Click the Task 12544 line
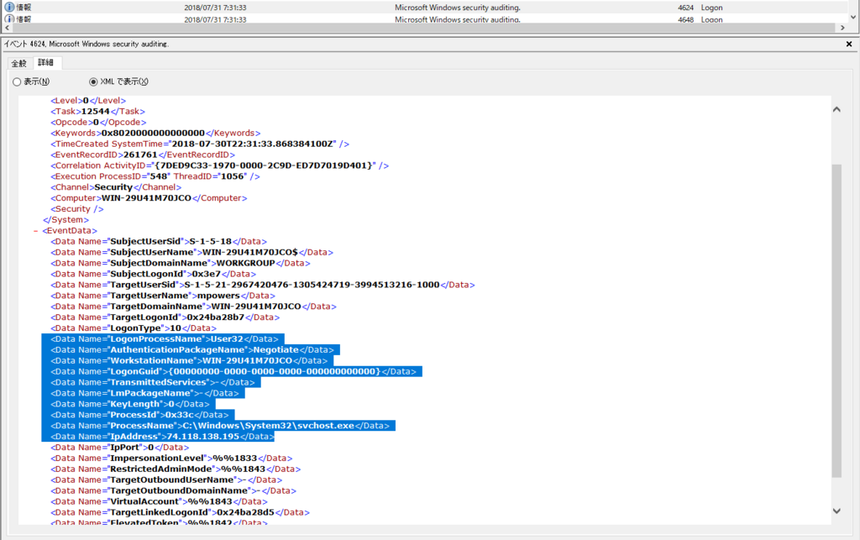Screen dimensions: 860x540 (x=97, y=112)
